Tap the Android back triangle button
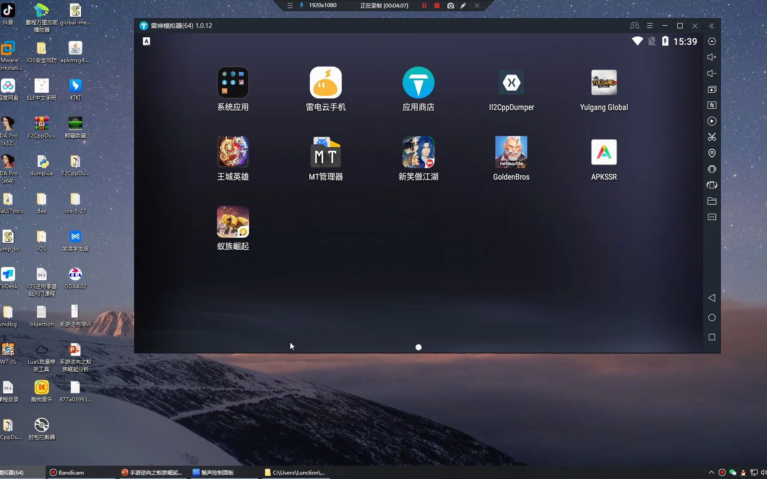Screen dimensions: 767x479 point(712,298)
